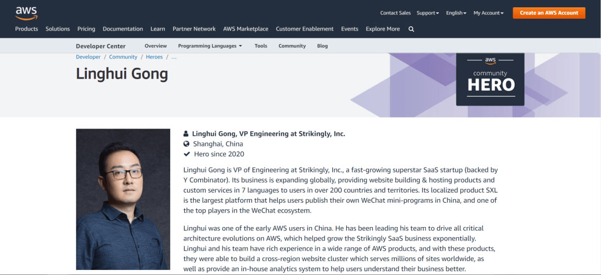Click the checkmark icon beside Hero since 2020
This screenshot has width=601, height=275.
(186, 154)
